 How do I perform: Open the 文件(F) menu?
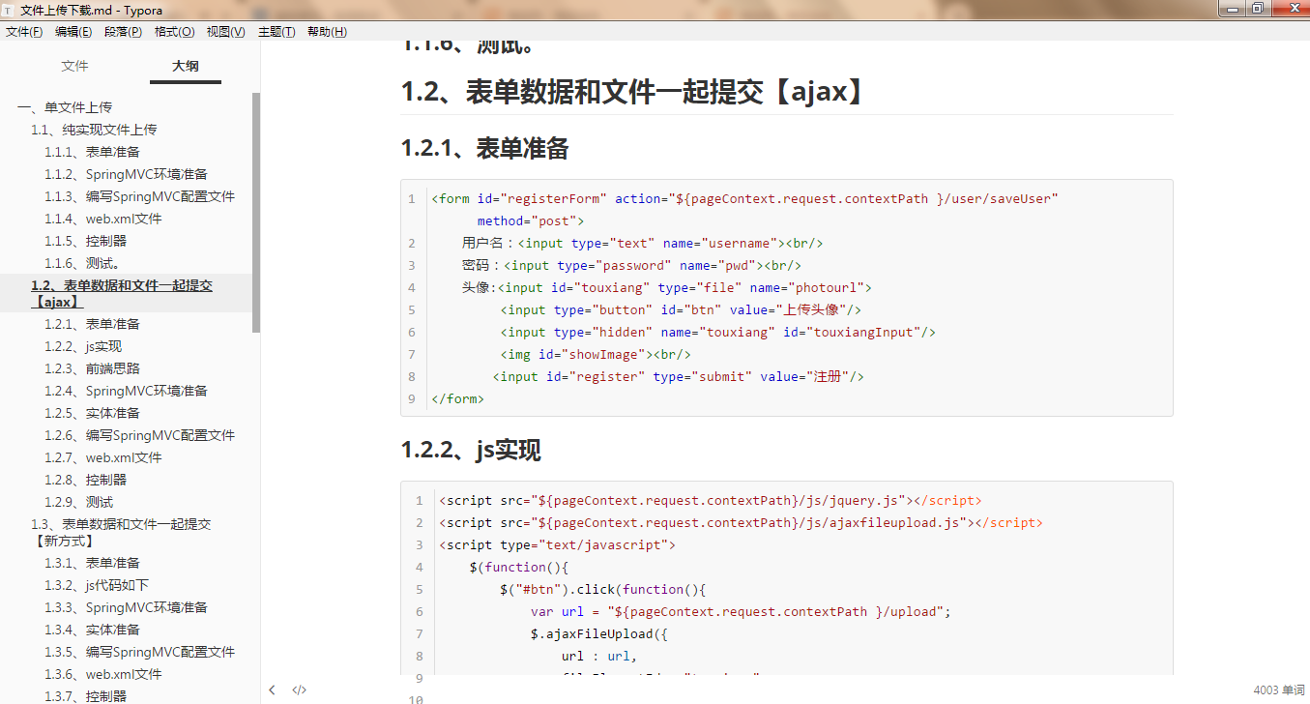(x=24, y=32)
